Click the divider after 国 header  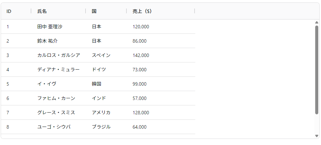(x=126, y=11)
